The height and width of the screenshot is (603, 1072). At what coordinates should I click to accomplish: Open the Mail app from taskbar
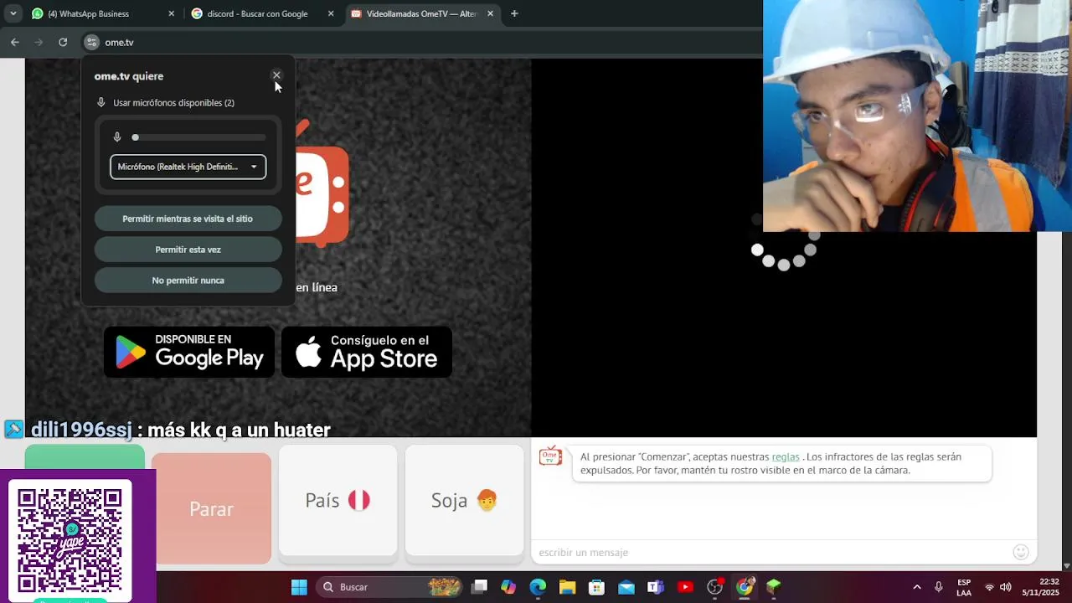click(x=626, y=587)
